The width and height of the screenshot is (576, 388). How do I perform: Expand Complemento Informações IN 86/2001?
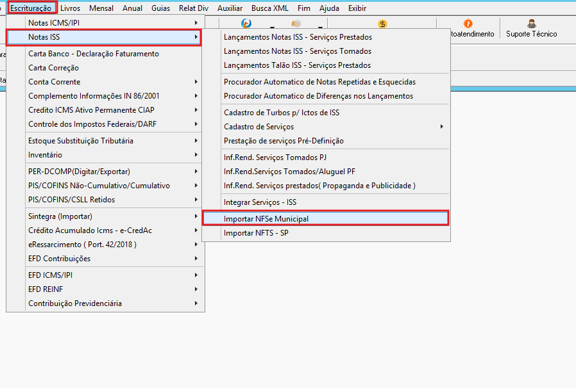pyautogui.click(x=104, y=95)
